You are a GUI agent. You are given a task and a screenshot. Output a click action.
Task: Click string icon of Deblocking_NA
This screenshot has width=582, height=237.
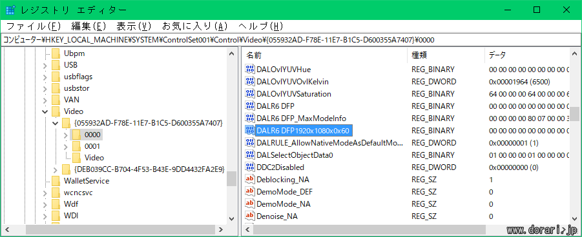[x=250, y=179]
